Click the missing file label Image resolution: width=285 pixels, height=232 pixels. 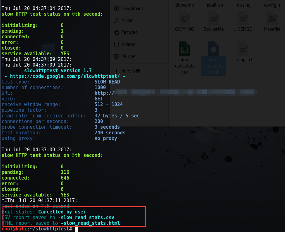[x=243, y=5]
